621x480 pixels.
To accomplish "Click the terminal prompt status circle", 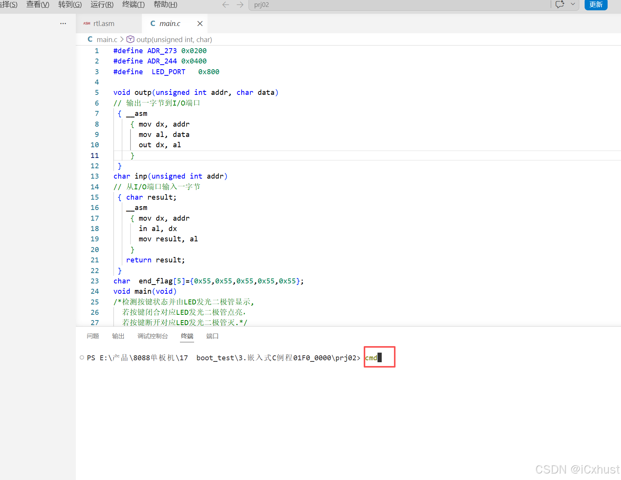I will coord(82,358).
